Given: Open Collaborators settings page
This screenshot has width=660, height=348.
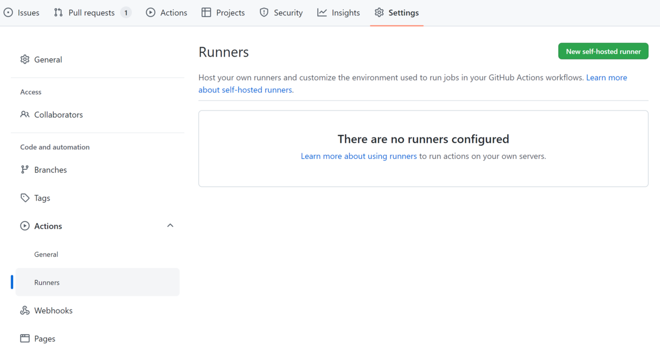Looking at the screenshot, I should click(x=97, y=114).
